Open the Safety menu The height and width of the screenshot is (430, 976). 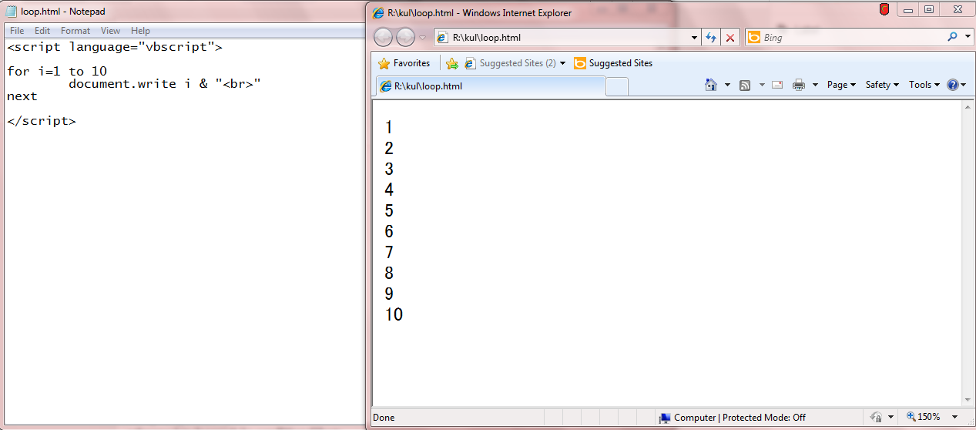coord(882,85)
